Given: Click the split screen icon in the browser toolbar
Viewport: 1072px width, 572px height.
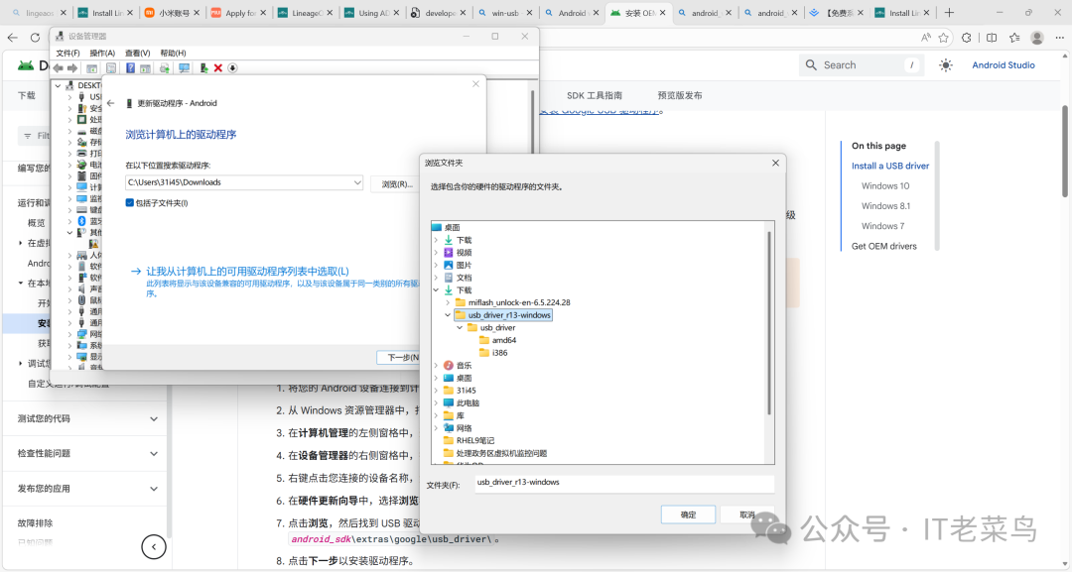Looking at the screenshot, I should click(992, 38).
